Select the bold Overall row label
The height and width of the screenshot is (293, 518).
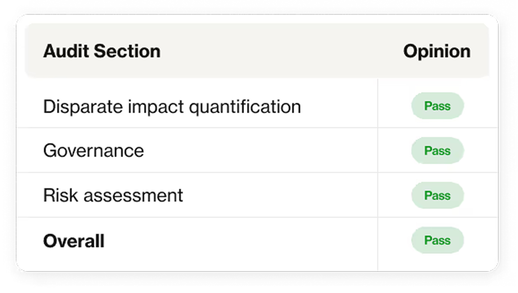(74, 241)
